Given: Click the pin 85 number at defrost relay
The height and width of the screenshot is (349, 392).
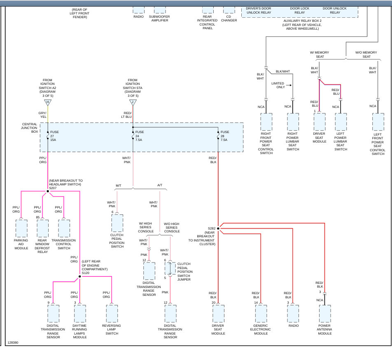Looking at the screenshot, I should pyautogui.click(x=38, y=218).
